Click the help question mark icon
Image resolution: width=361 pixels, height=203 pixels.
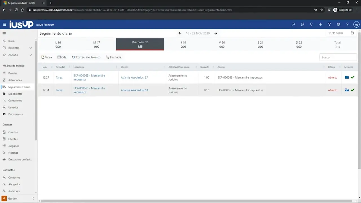point(347,25)
